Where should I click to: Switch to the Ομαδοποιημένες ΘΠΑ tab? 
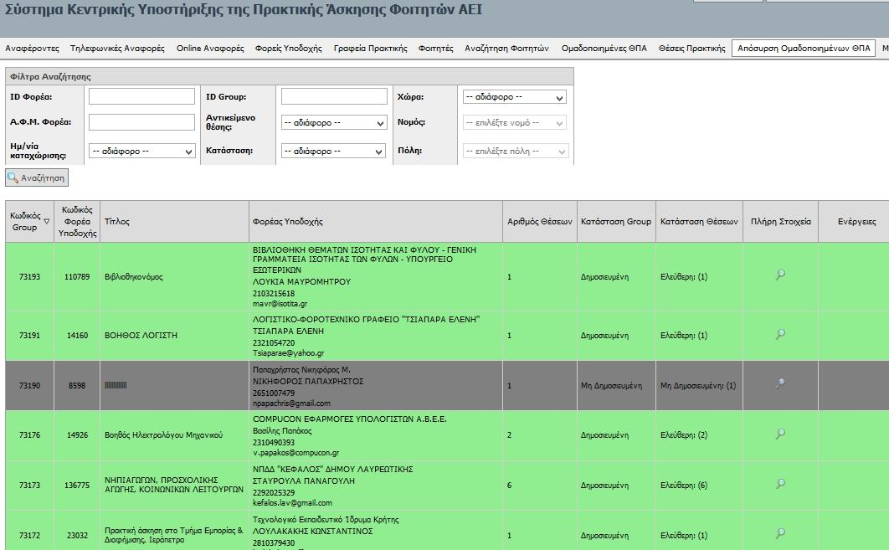[604, 49]
